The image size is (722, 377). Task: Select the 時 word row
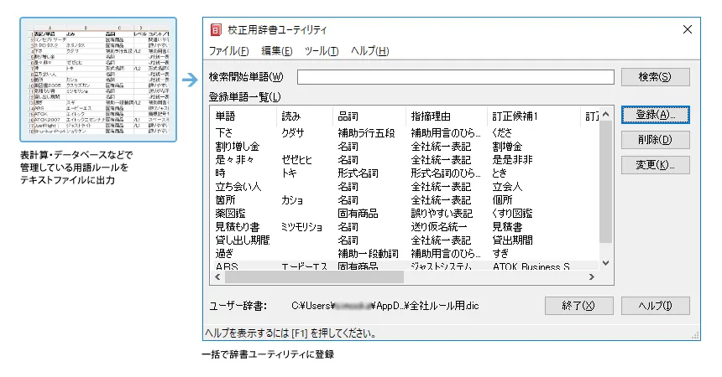(405, 173)
